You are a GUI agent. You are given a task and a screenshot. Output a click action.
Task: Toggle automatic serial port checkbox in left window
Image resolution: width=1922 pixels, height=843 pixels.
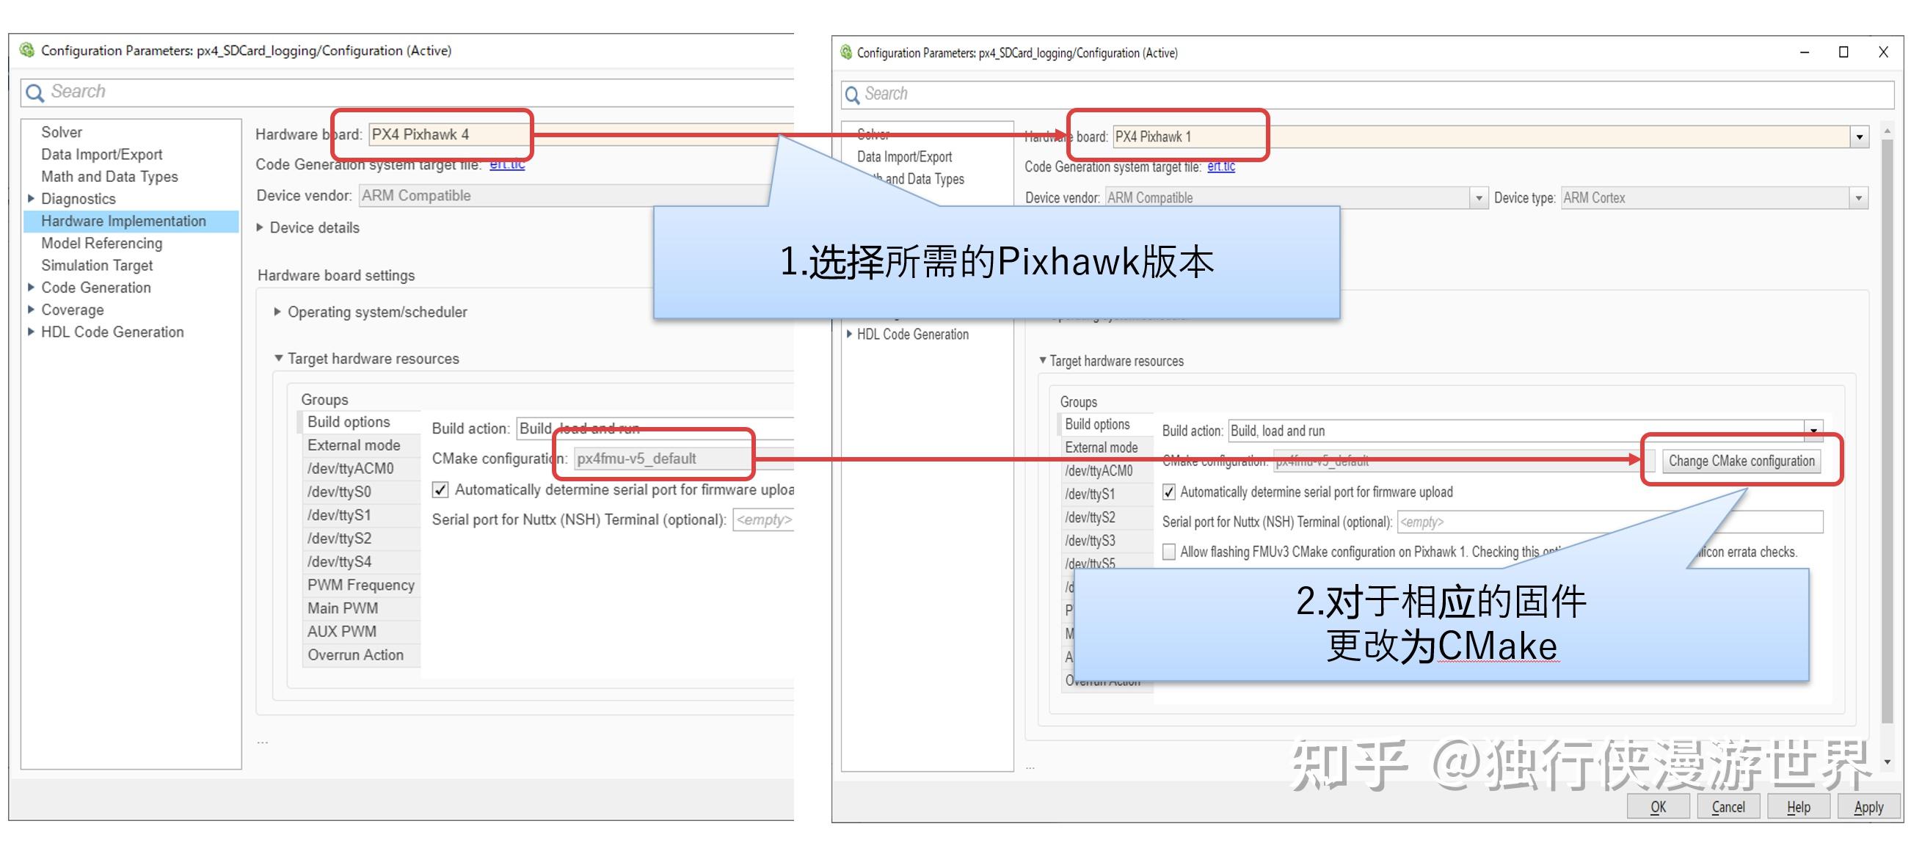440,490
